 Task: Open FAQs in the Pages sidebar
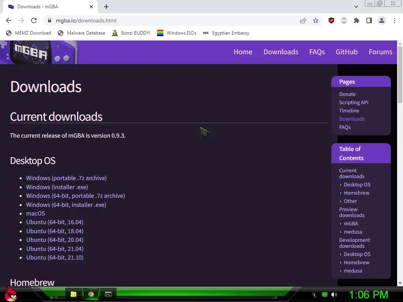coord(345,127)
